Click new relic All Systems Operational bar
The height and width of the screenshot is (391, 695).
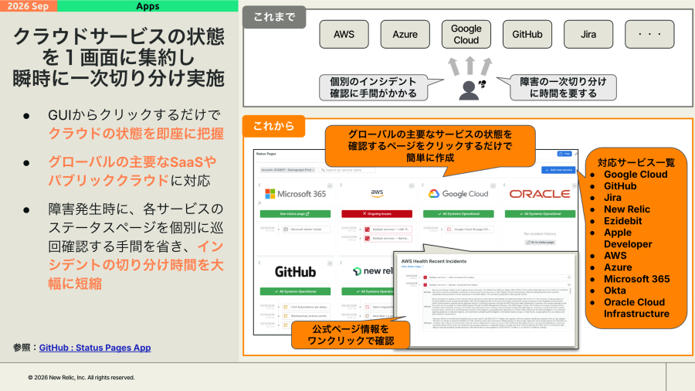tap(368, 291)
